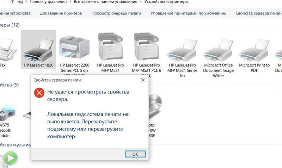Click Добавление принтера in the command bar

pyautogui.click(x=61, y=13)
